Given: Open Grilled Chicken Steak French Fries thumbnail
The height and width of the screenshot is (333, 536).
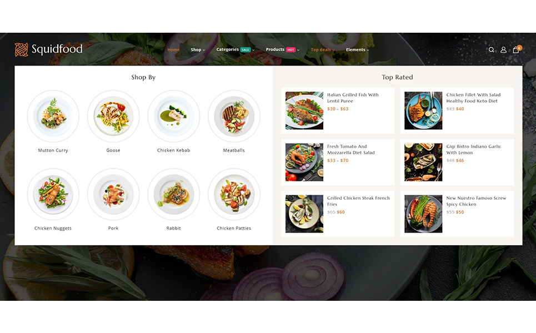Looking at the screenshot, I should pos(304,214).
